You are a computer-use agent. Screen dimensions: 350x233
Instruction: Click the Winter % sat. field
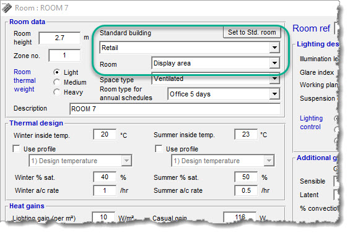coord(105,177)
